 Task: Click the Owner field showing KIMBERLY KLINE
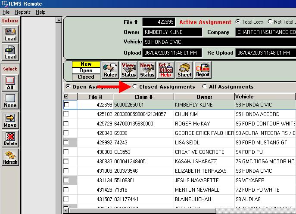172,32
